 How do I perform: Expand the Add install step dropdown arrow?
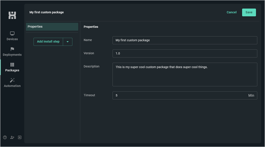point(68,42)
